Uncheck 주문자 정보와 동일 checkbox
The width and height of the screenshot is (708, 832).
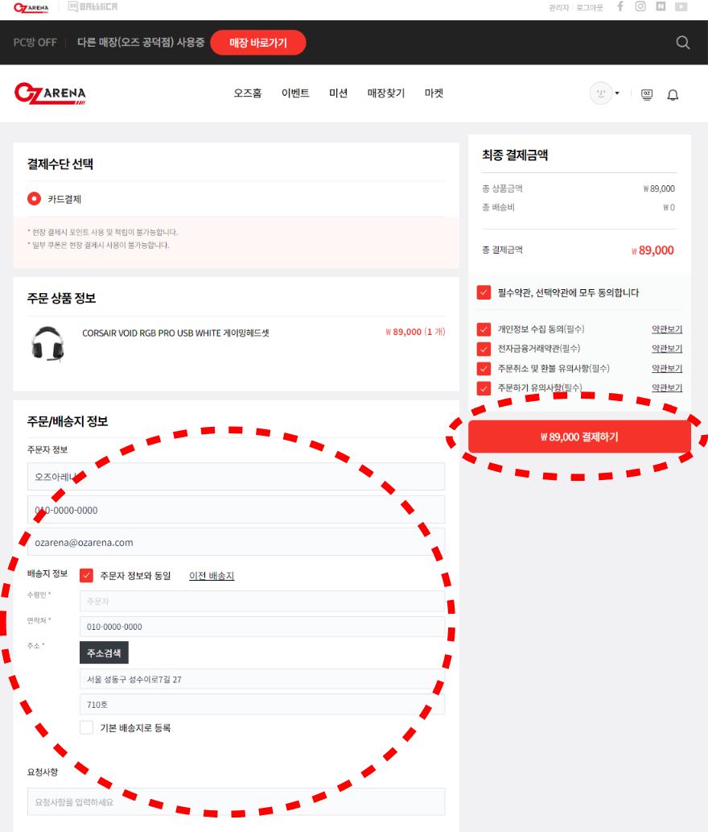(x=87, y=576)
